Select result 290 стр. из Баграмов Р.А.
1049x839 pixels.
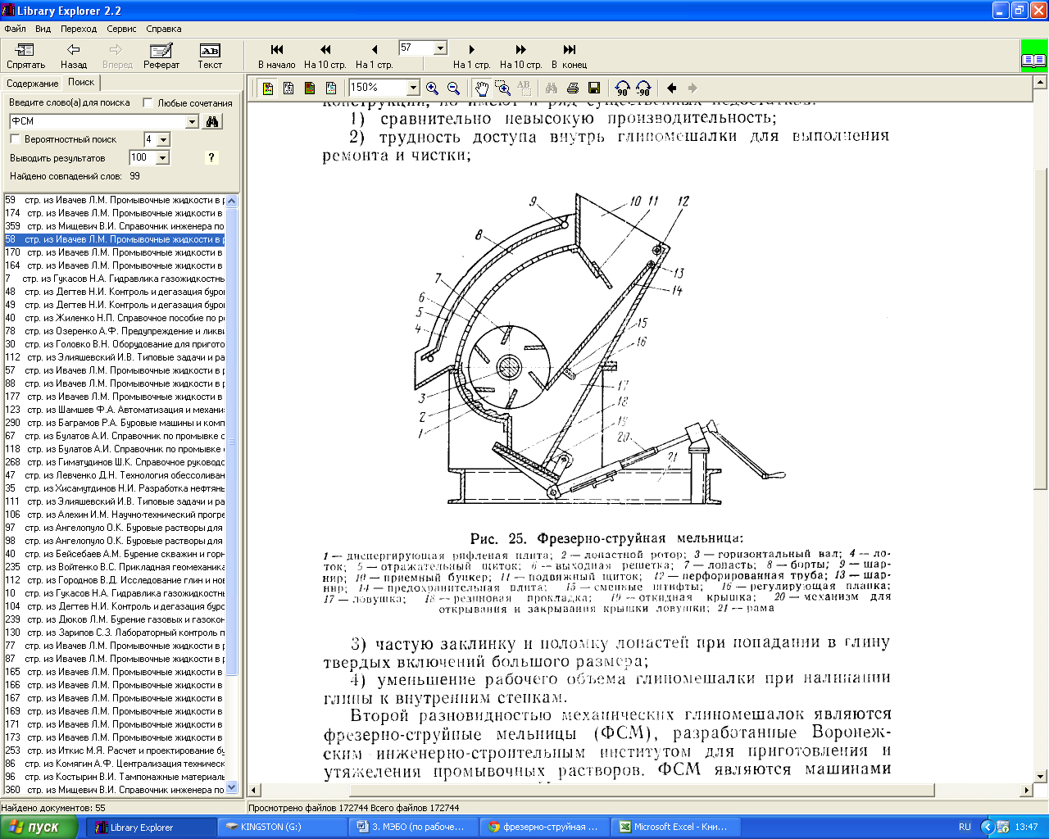click(x=114, y=423)
